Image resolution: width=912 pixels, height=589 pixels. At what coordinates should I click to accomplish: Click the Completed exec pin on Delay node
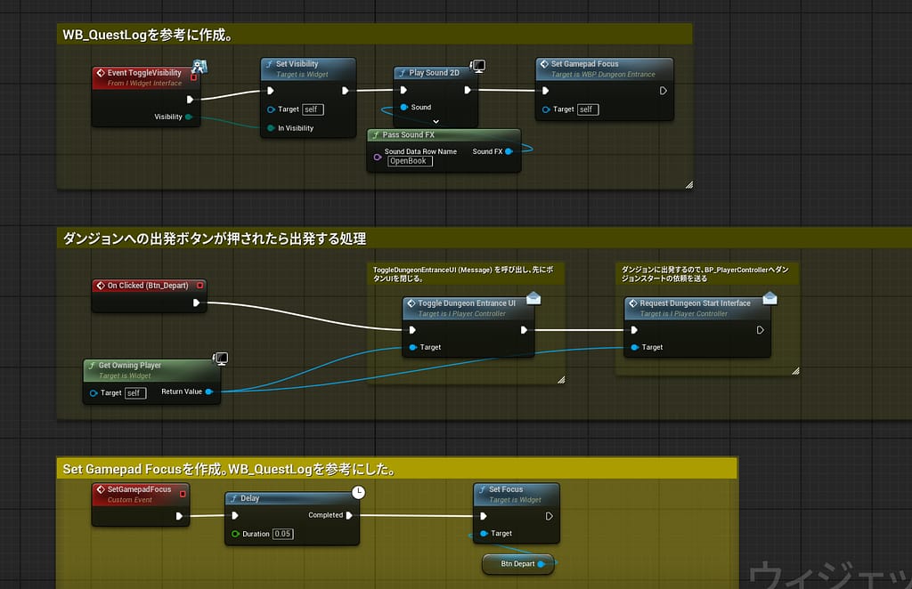pyautogui.click(x=349, y=515)
